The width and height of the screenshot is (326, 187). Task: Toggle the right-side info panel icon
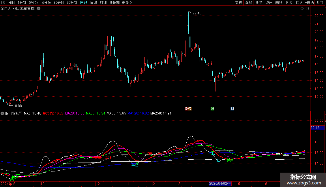pos(308,9)
